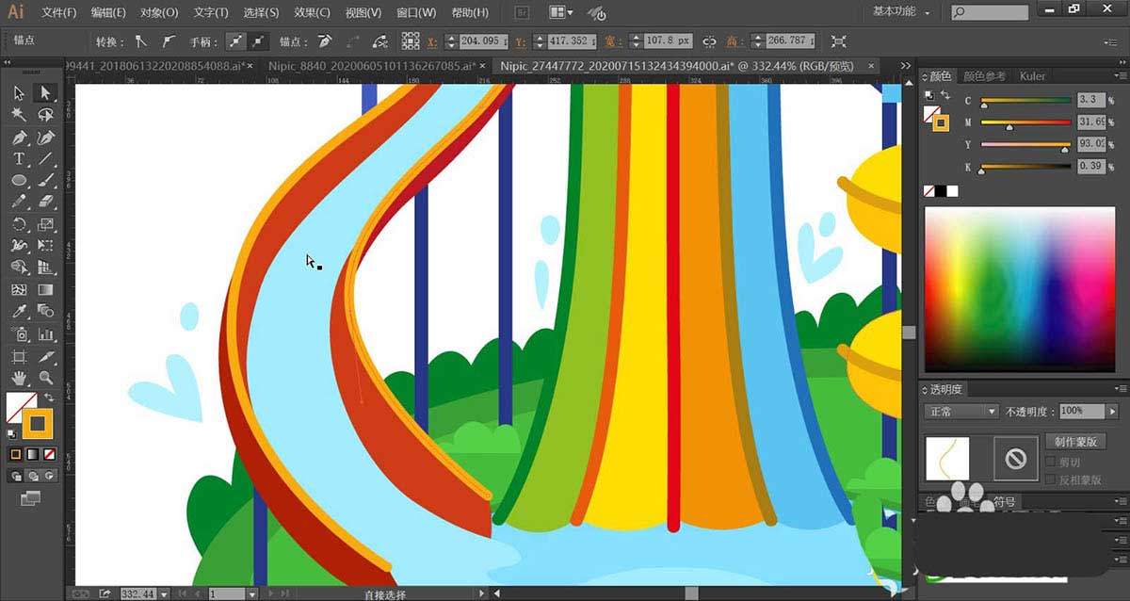Viewport: 1130px width, 601px height.
Task: Open the zoom level dropdown arrow
Action: coord(165,593)
